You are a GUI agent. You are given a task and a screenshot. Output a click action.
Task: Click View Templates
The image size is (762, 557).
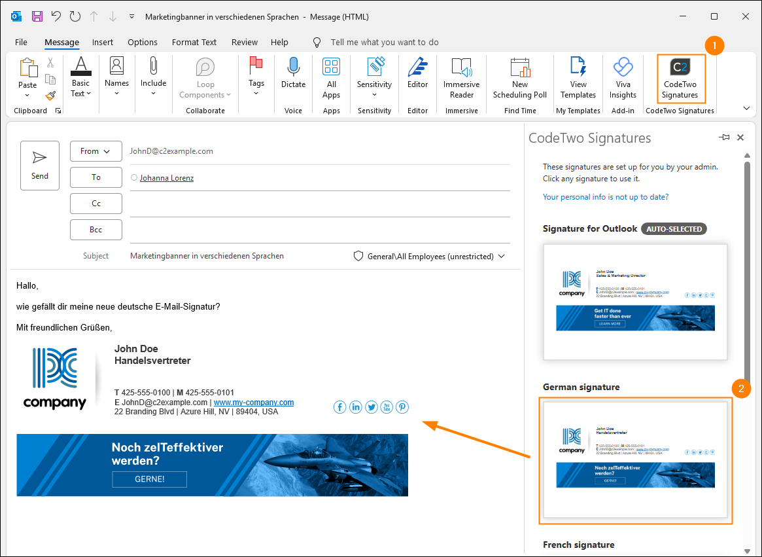pyautogui.click(x=578, y=79)
